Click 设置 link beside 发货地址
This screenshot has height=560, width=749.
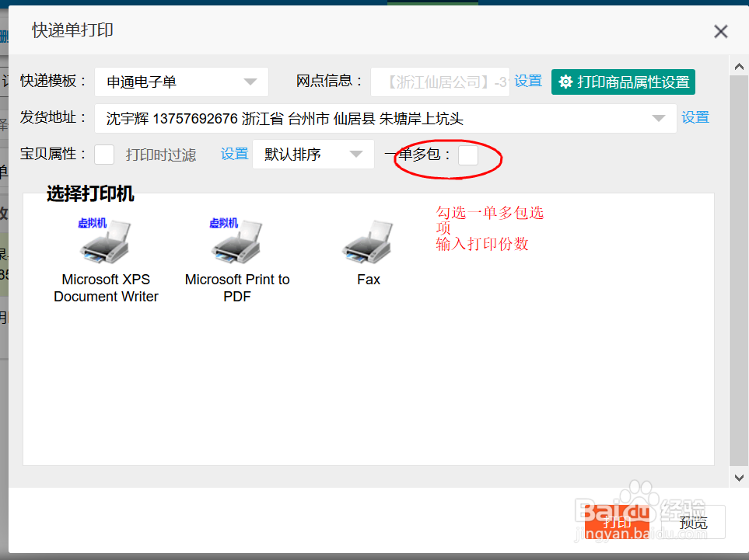click(x=695, y=117)
